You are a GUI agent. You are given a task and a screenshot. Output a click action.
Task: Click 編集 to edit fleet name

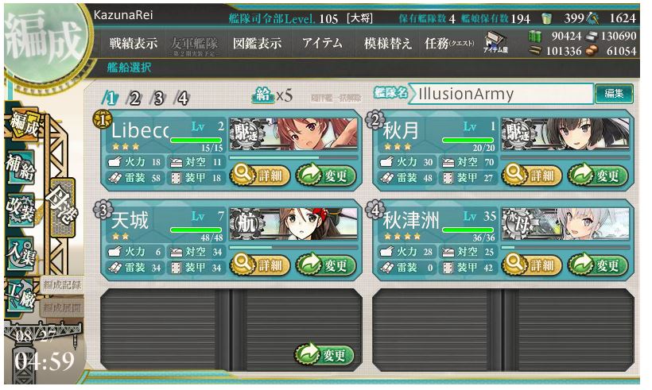(x=614, y=94)
